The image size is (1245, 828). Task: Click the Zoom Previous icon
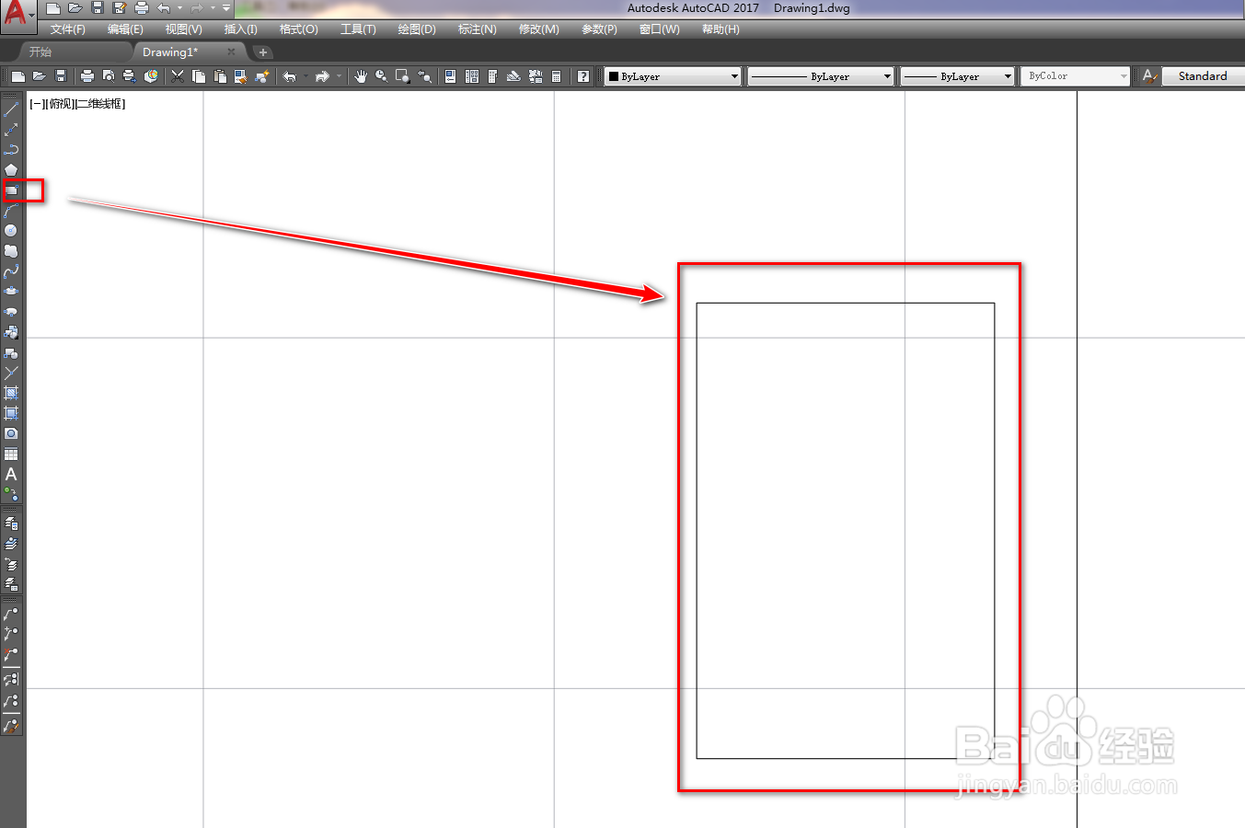pos(424,76)
